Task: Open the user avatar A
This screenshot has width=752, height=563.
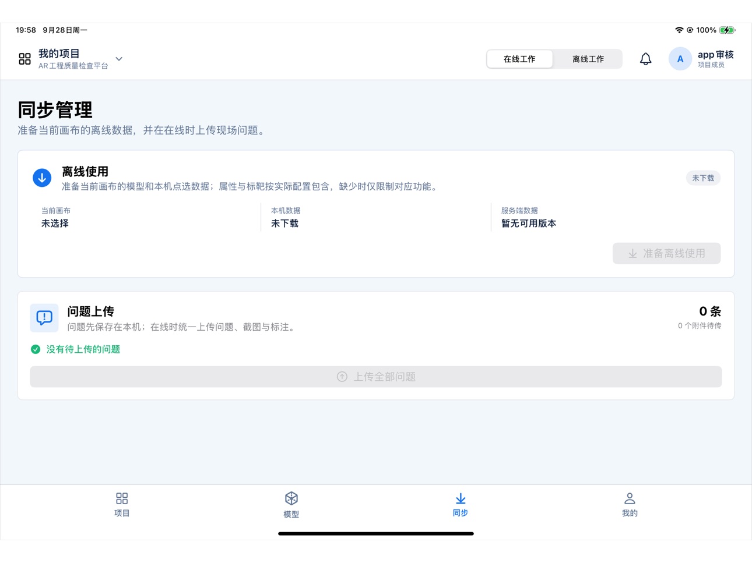Action: coord(680,59)
